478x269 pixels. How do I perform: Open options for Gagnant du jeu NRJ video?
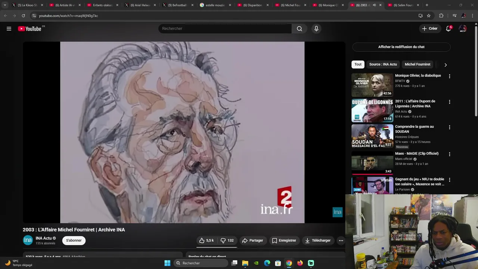(449, 180)
